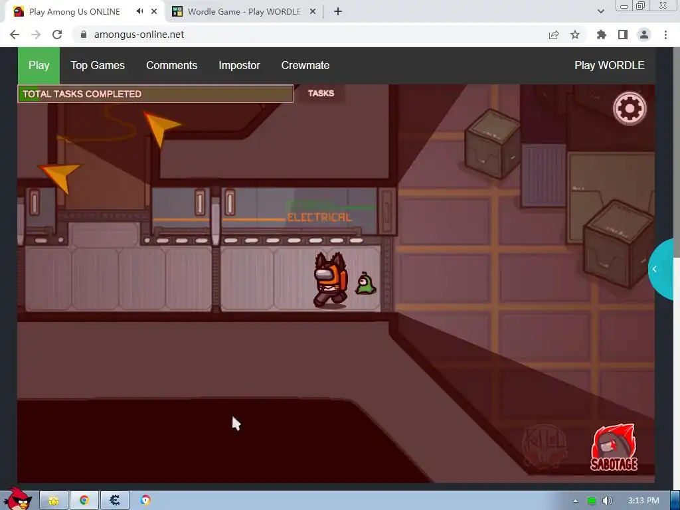Open the Chrome profile avatar
The height and width of the screenshot is (510, 680).
pos(644,35)
